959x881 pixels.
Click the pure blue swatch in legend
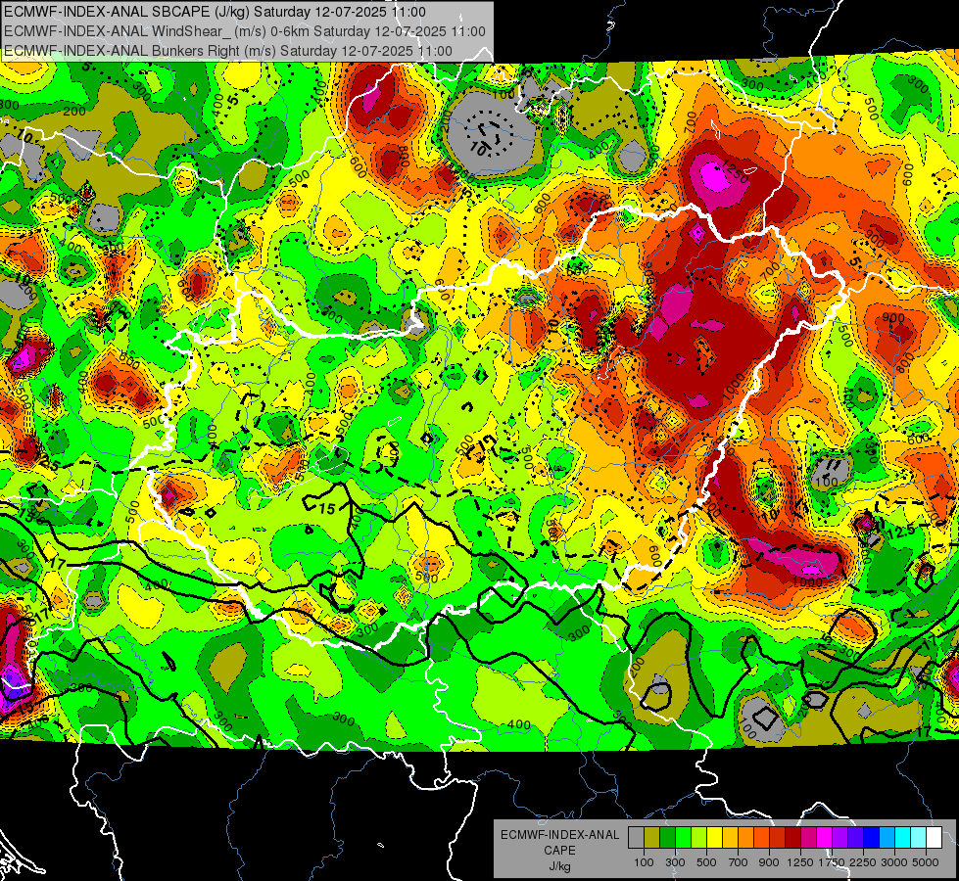click(871, 837)
